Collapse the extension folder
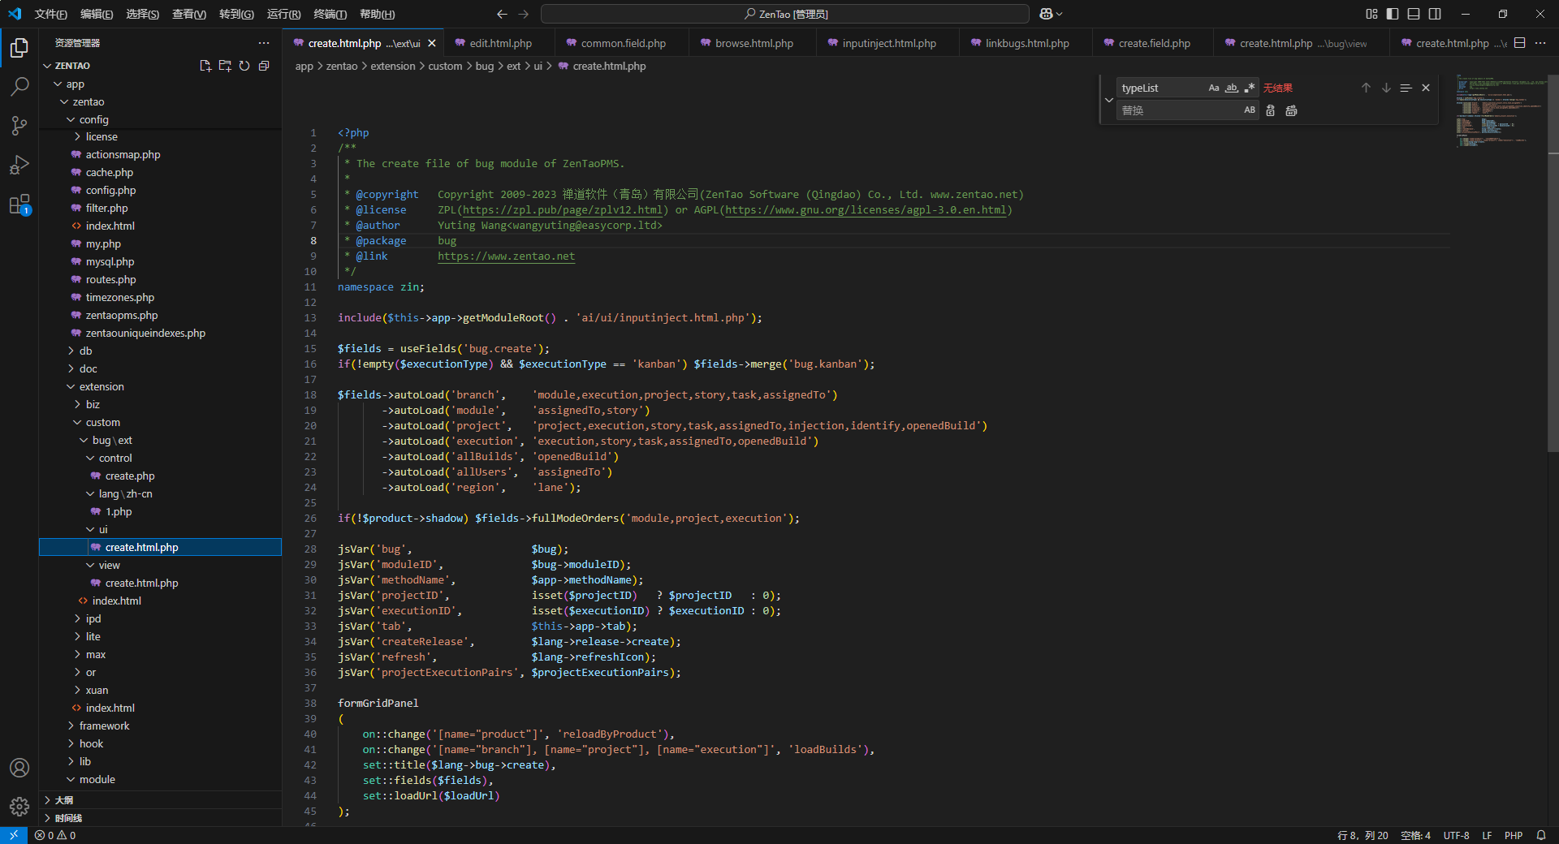1559x844 pixels. (101, 386)
